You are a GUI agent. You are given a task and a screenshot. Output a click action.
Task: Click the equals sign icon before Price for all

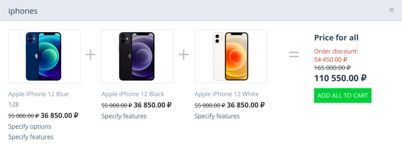coord(294,54)
